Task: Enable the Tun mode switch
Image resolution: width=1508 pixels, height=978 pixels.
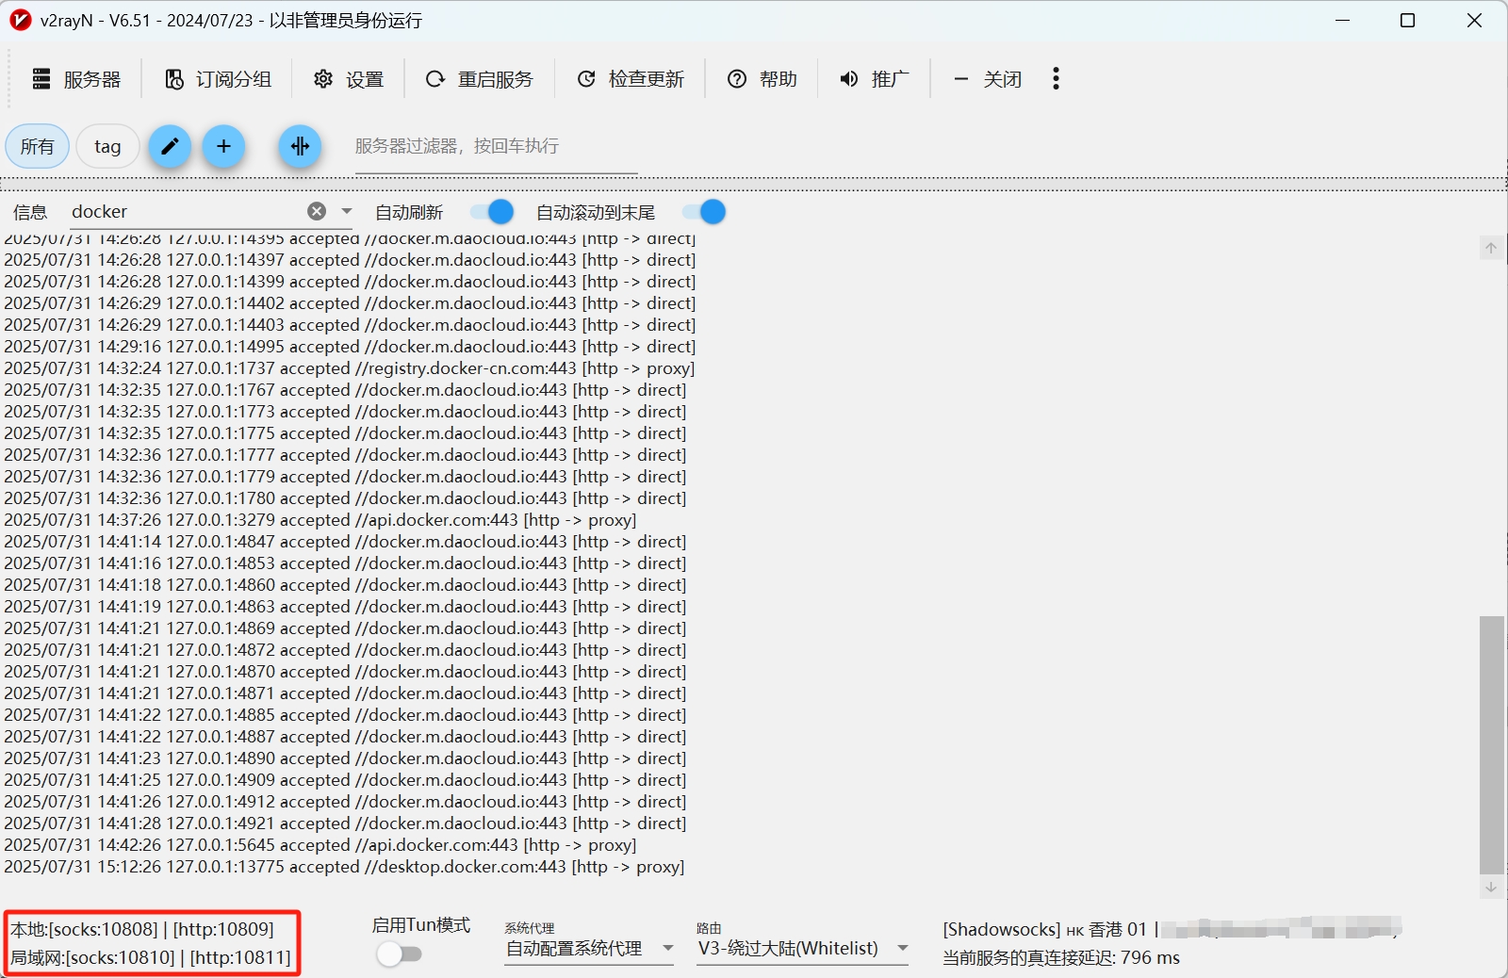Action: [x=399, y=954]
